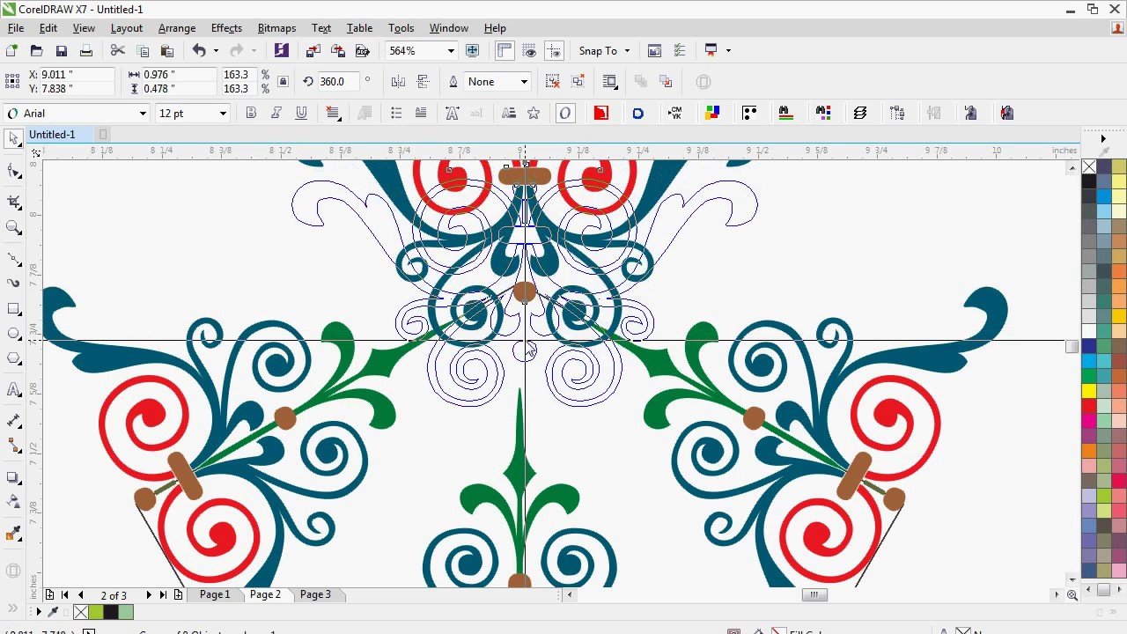
Task: Switch to the Page 3 tab
Action: pyautogui.click(x=315, y=594)
